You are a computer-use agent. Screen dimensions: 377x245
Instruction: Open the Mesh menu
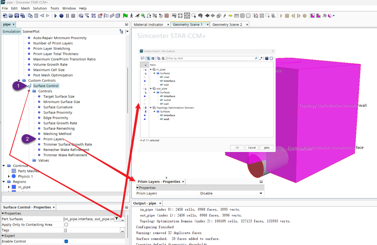[x=25, y=8]
